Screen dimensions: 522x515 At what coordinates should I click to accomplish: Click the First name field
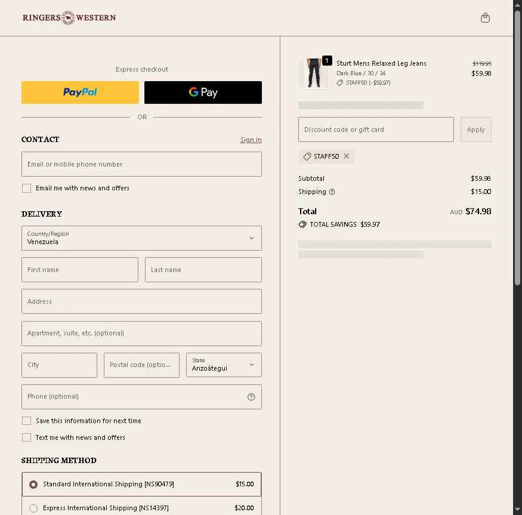click(x=80, y=270)
